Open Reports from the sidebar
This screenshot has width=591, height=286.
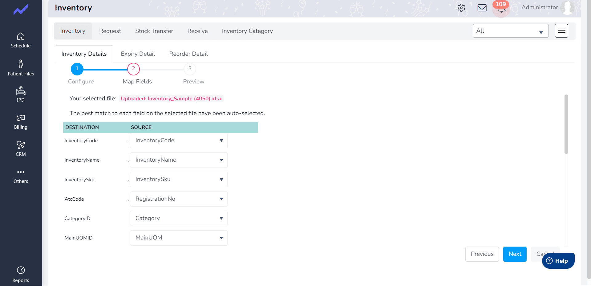21,274
